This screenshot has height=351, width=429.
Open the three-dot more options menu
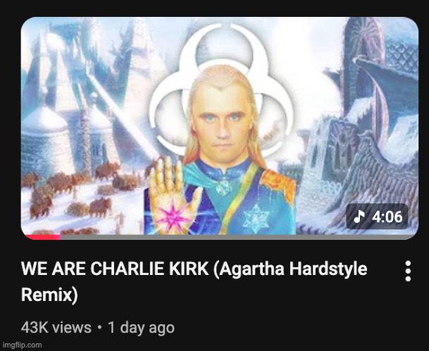coord(408,271)
